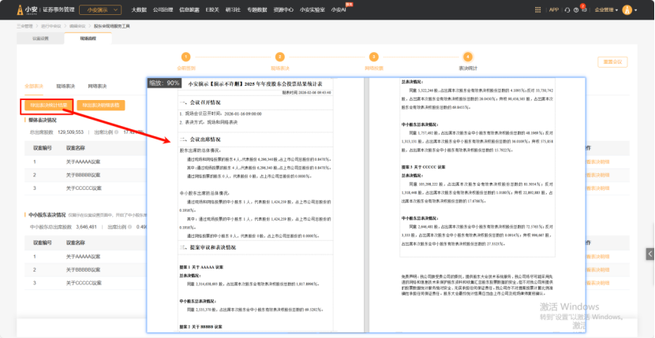The image size is (655, 338).
Task: Open the 大数据 menu item
Action: point(139,10)
